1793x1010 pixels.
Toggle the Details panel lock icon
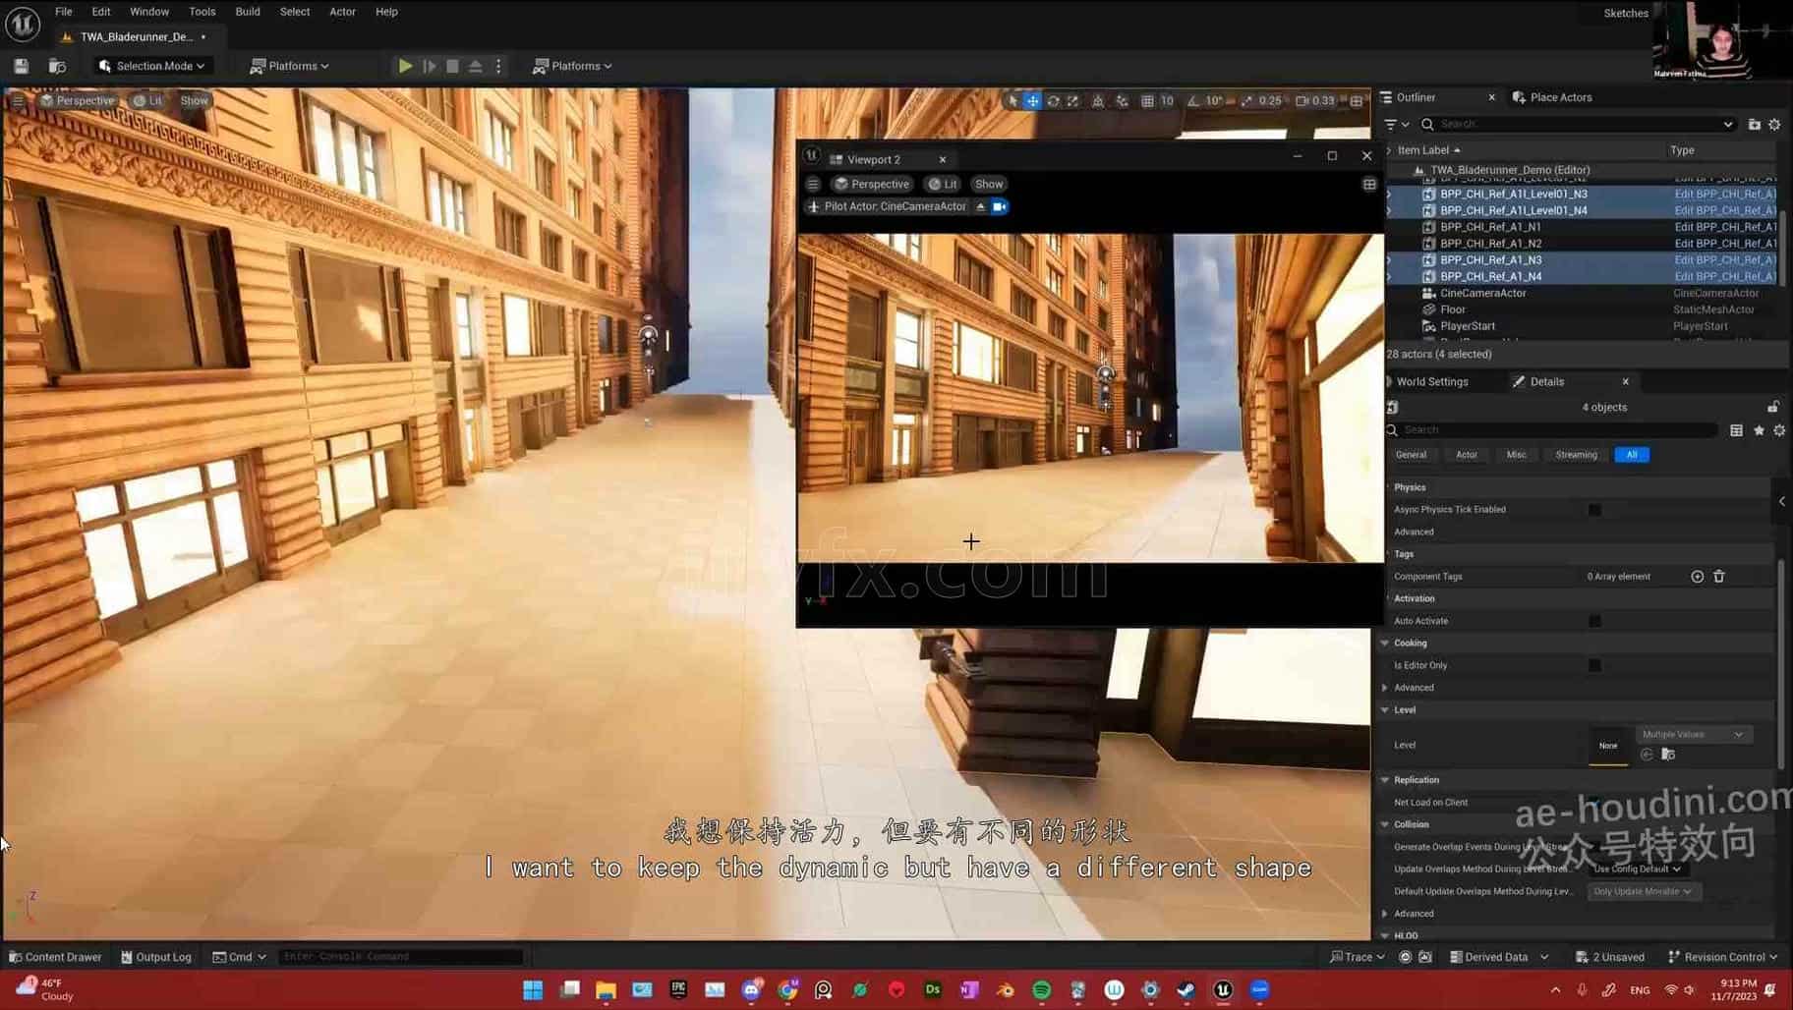coord(1773,407)
